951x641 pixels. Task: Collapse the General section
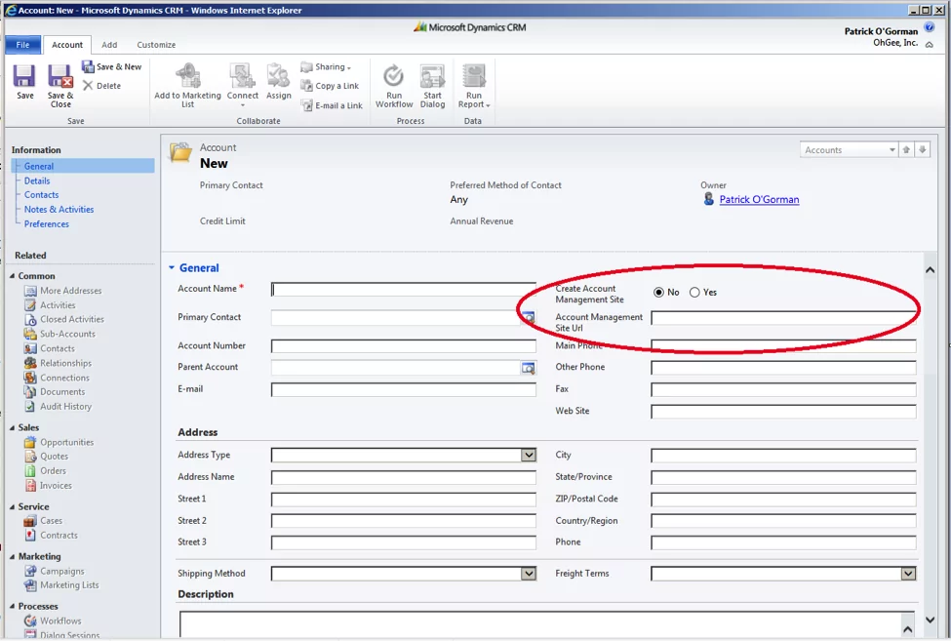tap(172, 267)
